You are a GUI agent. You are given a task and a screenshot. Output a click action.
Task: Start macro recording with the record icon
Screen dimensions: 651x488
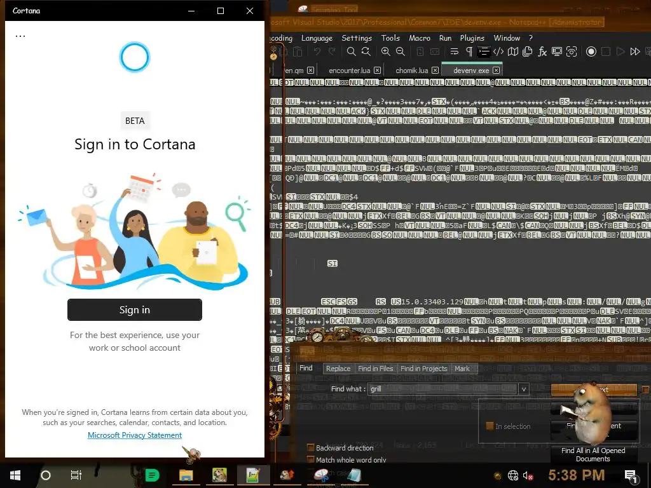click(591, 51)
